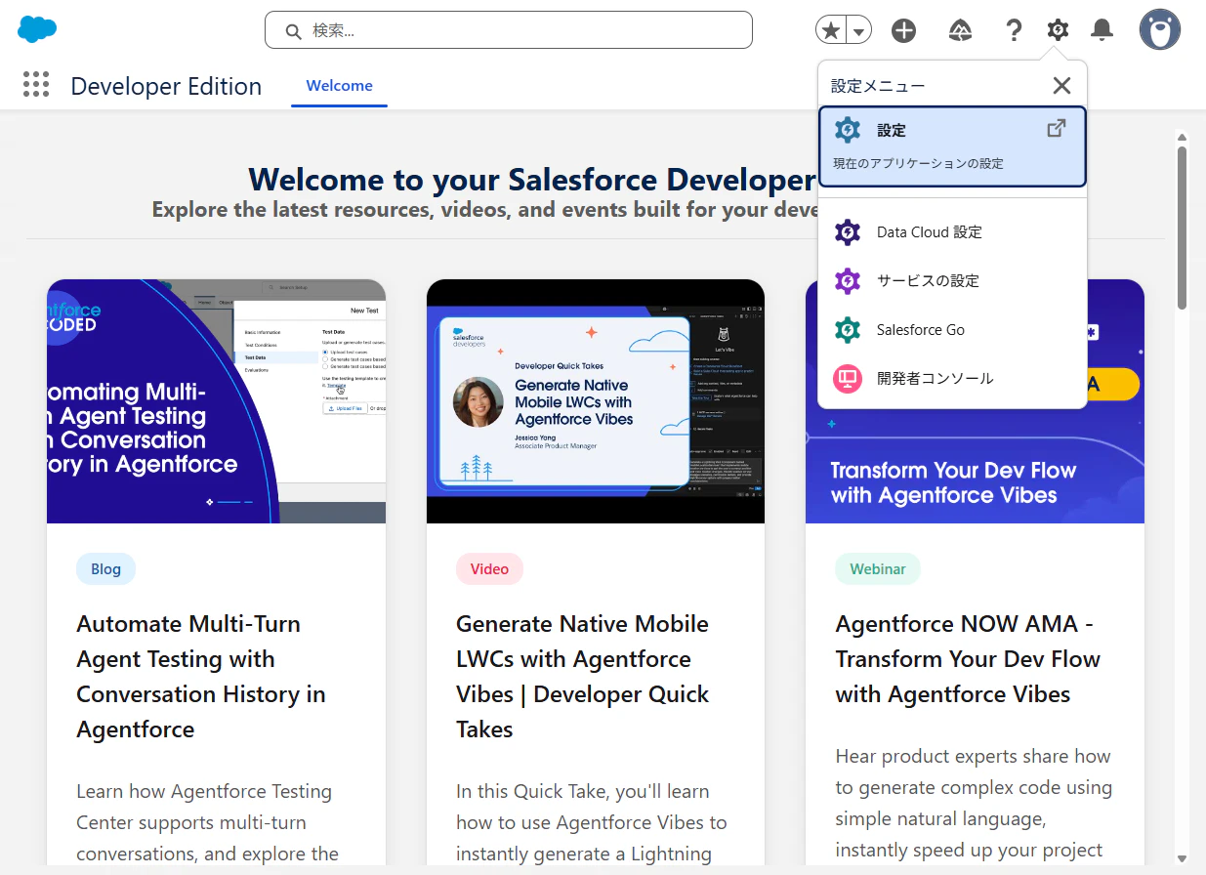Select the Welcome tab

pyautogui.click(x=339, y=86)
